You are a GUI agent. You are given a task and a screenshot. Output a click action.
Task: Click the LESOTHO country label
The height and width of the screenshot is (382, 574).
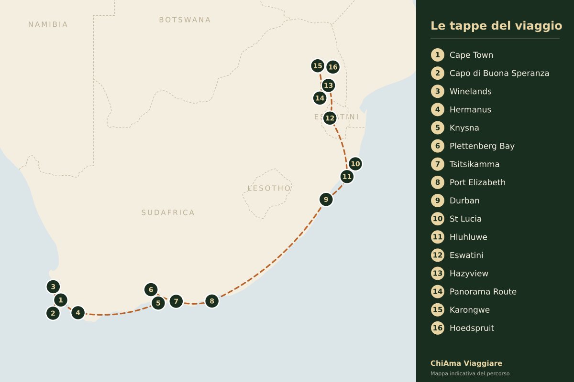pos(269,188)
